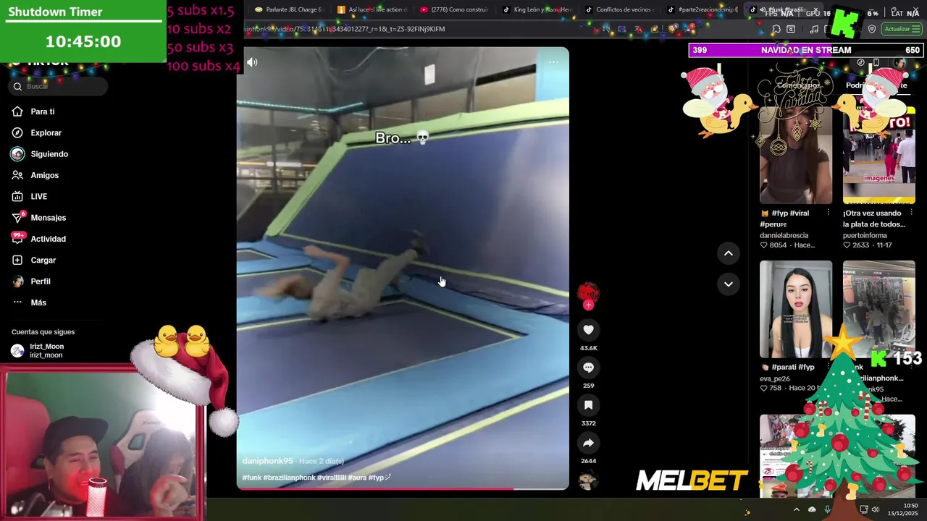Open comments via the speech bubble icon
Image resolution: width=927 pixels, height=521 pixels.
(588, 368)
